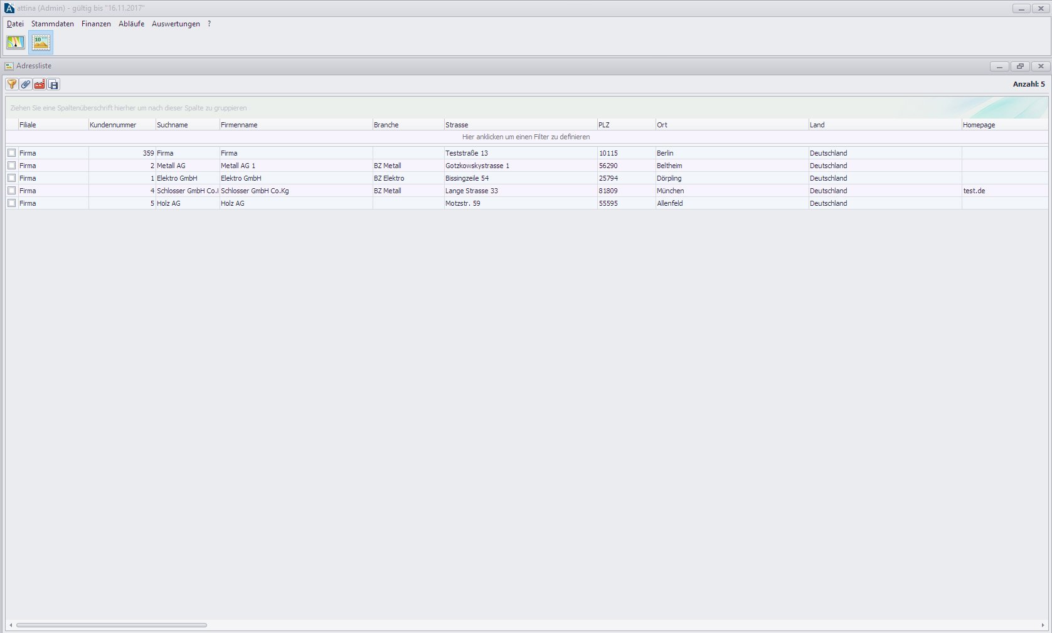This screenshot has height=633, width=1052.
Task: Click the PLZ cell '55595'
Action: 626,203
